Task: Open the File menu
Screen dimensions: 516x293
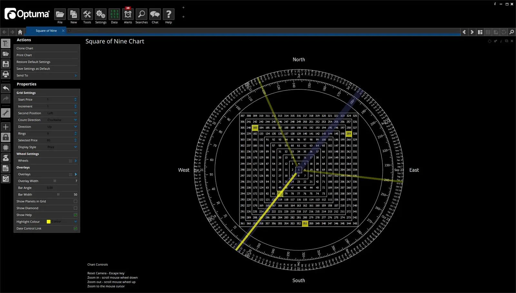Action: pyautogui.click(x=60, y=15)
